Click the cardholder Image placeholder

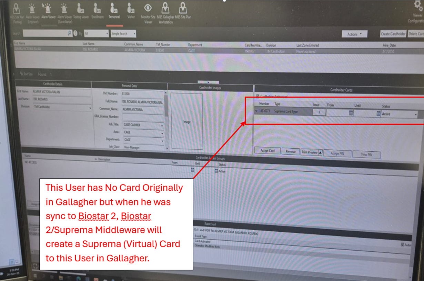(187, 121)
